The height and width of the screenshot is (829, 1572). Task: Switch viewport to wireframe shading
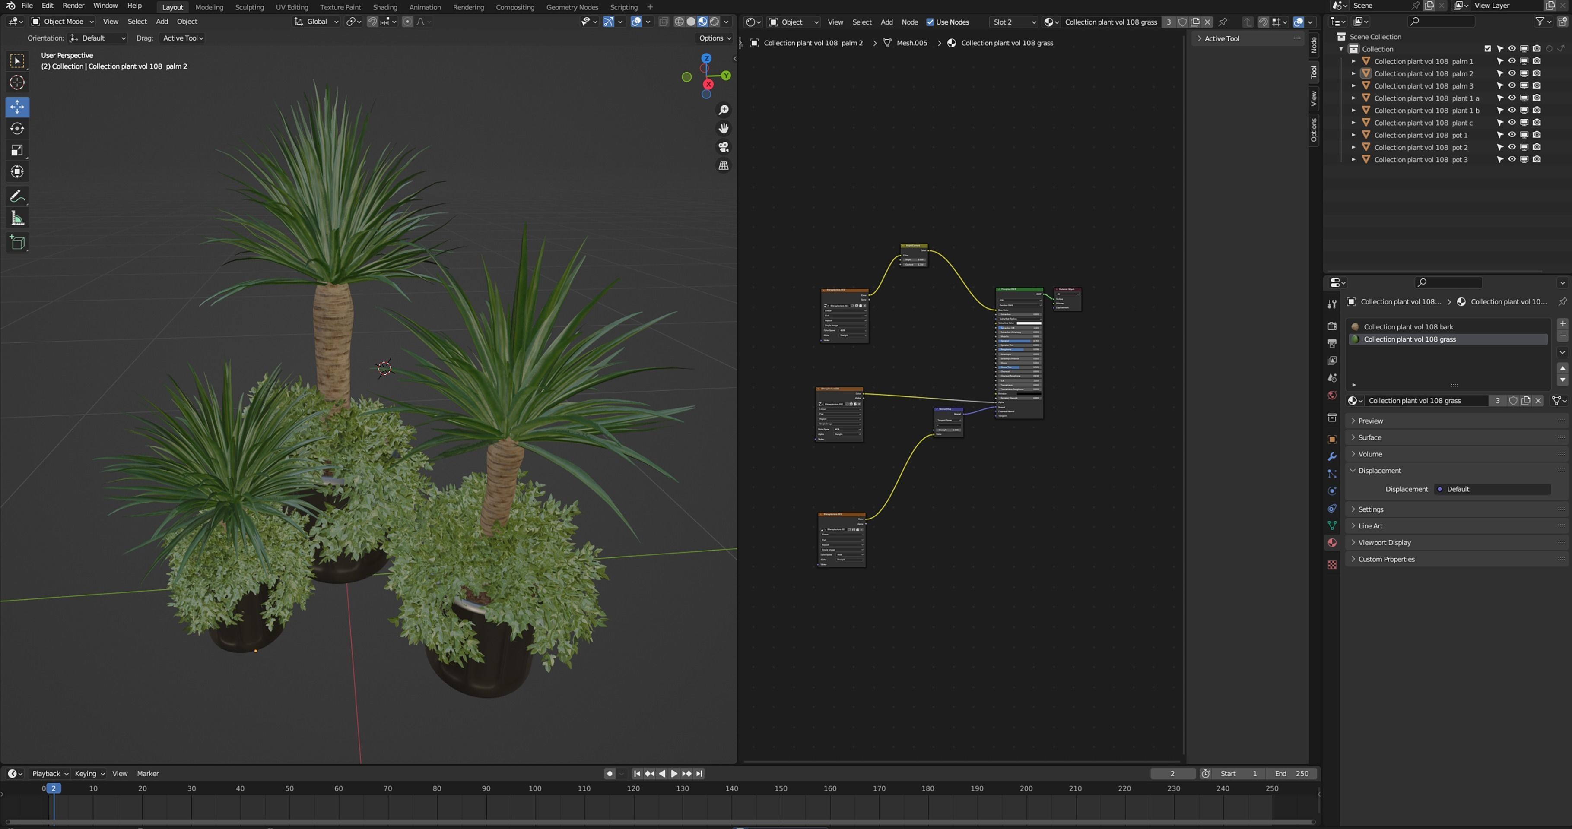tap(679, 21)
